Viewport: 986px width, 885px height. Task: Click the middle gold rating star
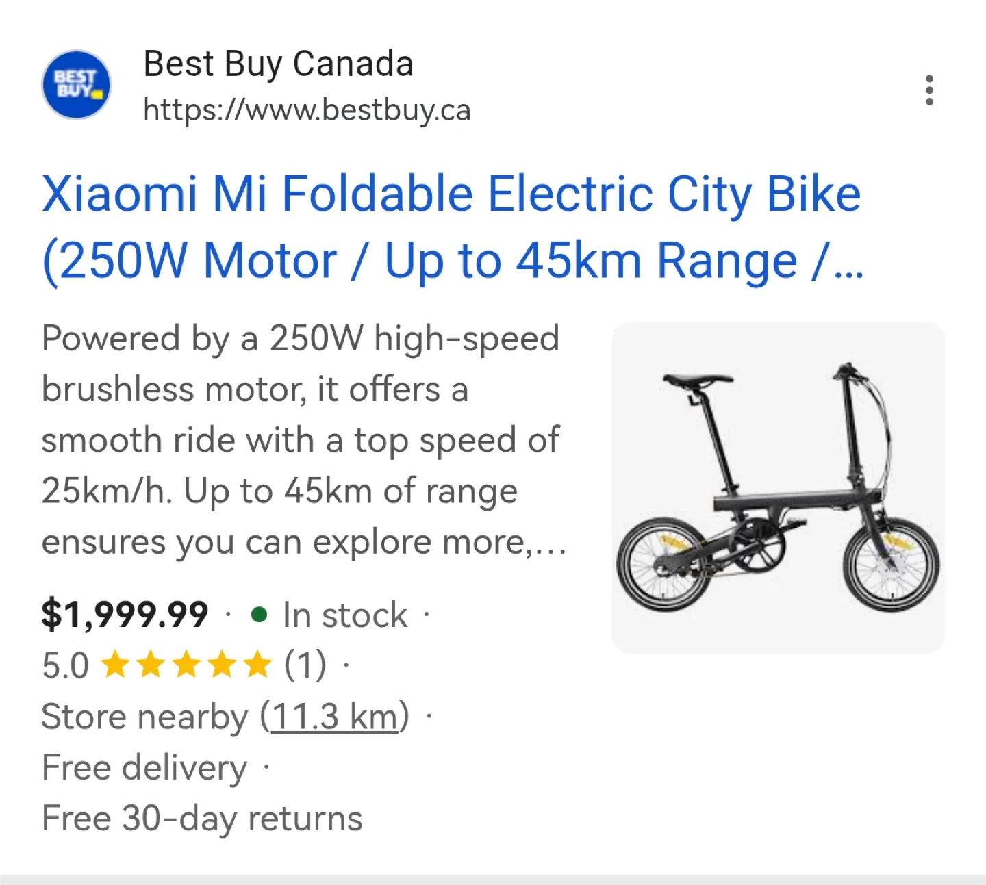186,665
